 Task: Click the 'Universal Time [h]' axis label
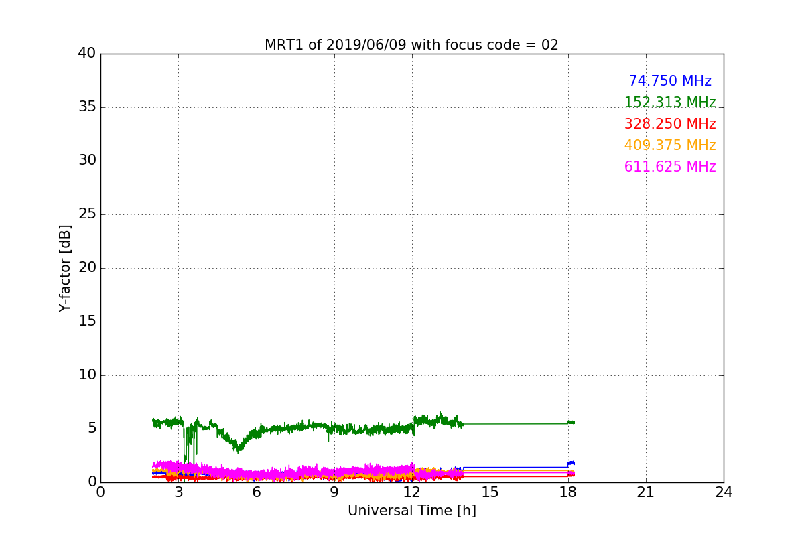412,511
